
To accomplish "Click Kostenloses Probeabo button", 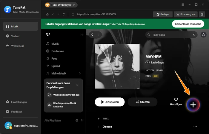I will click(x=188, y=24).
